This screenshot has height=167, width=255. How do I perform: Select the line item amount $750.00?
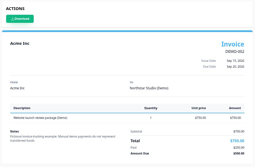coord(235,118)
